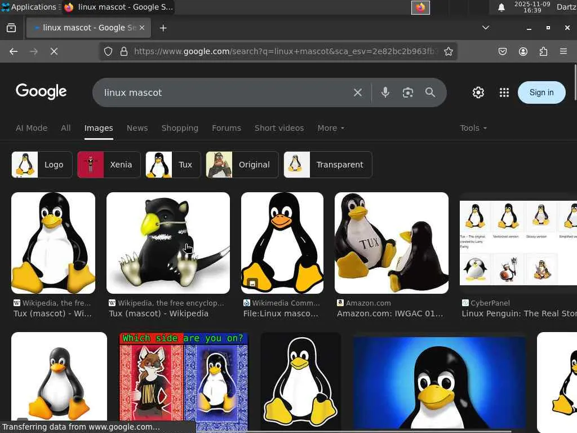The height and width of the screenshot is (433, 577).
Task: Open Firefox account icon
Action: point(523,51)
